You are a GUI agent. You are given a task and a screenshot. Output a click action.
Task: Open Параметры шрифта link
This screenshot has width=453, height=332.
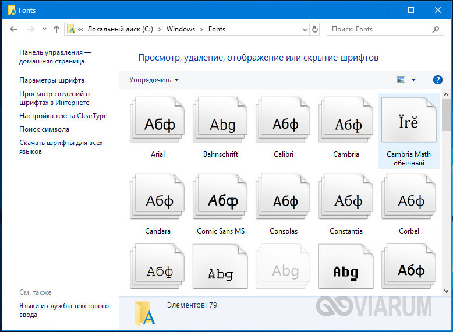coord(52,80)
